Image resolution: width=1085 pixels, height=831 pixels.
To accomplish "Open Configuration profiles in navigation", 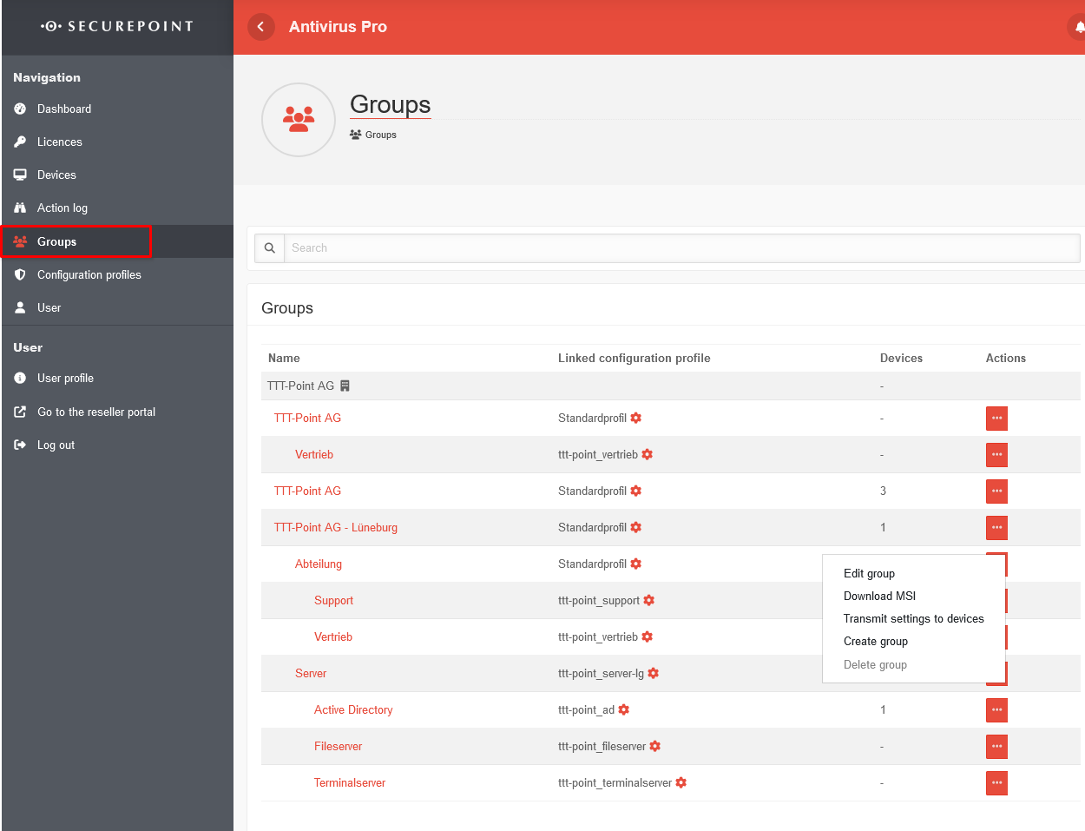I will point(89,274).
